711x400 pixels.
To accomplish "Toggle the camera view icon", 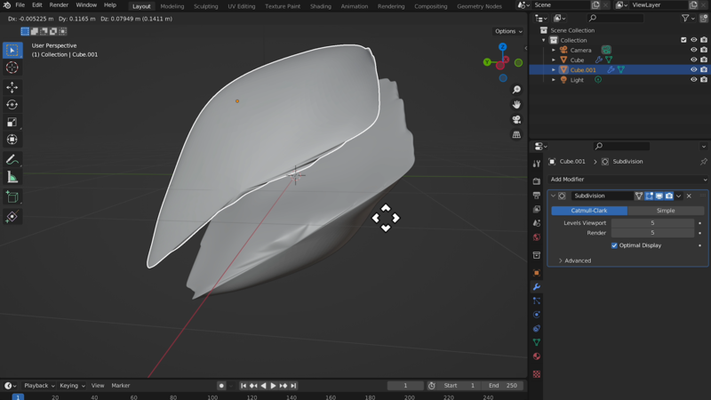I will (x=516, y=120).
